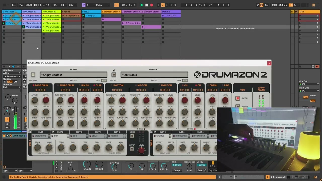Open the Bus 1 SETUP button
The height and width of the screenshot is (181, 322).
click(x=132, y=149)
